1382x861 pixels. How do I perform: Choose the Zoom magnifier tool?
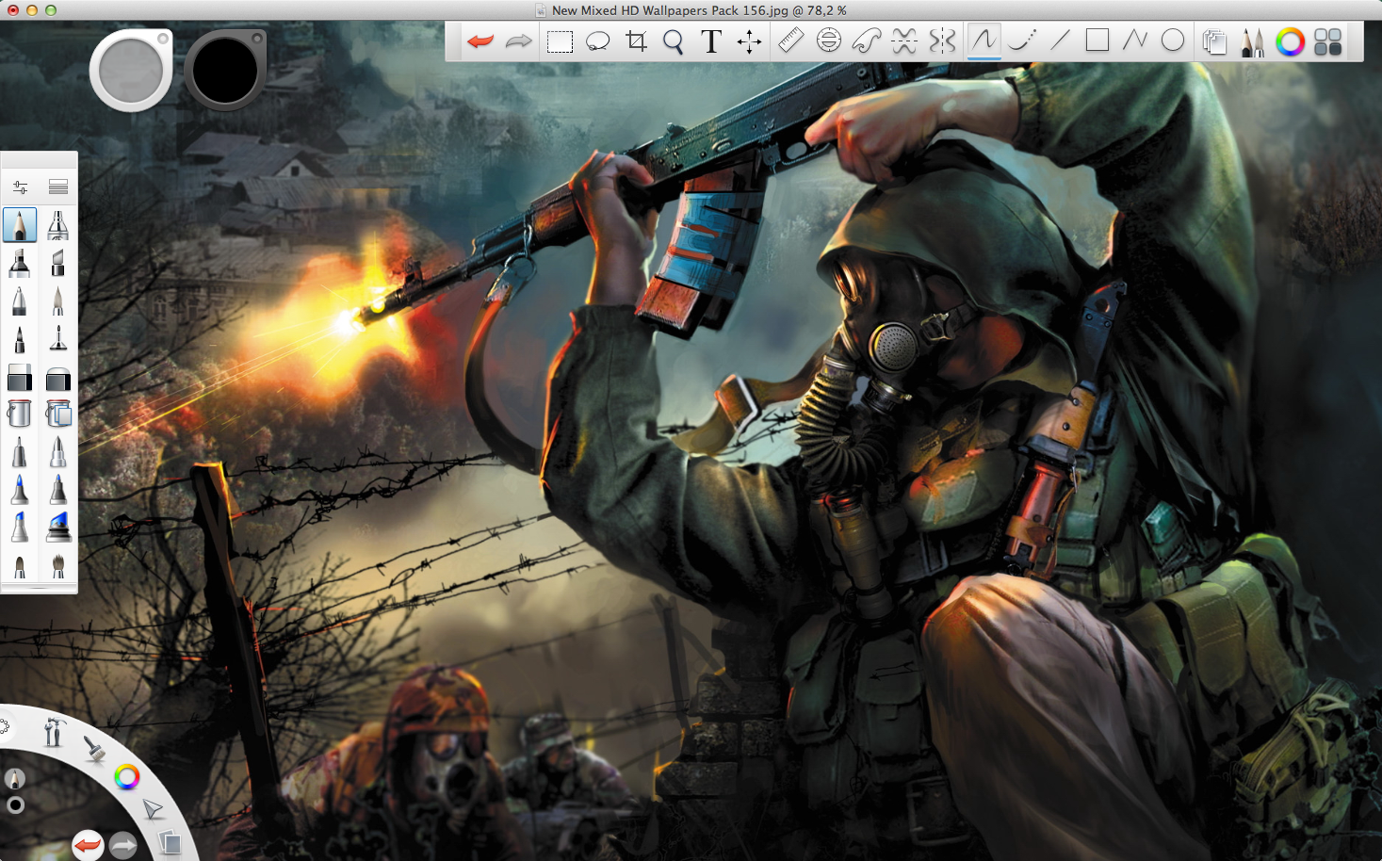pyautogui.click(x=673, y=41)
